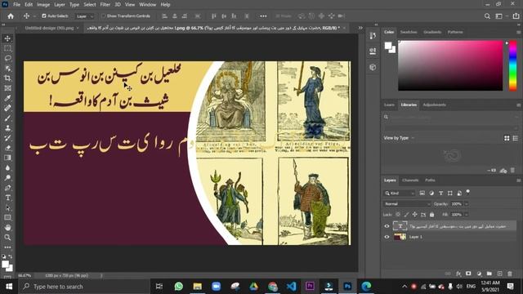
Task: Switch to the Channels tab
Action: tap(410, 180)
